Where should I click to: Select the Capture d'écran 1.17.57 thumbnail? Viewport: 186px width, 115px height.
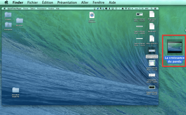pyautogui.click(x=139, y=14)
